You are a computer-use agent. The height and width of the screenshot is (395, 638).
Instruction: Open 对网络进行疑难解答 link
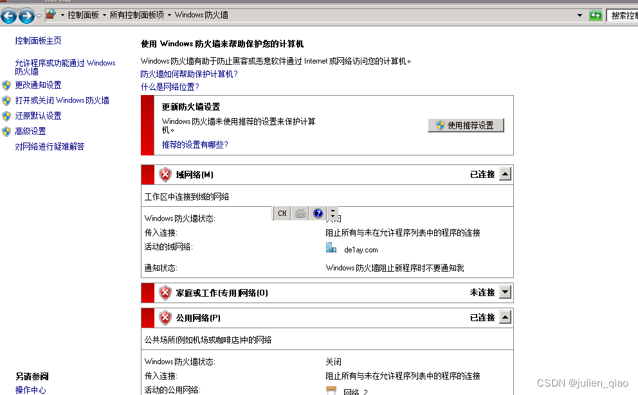50,146
